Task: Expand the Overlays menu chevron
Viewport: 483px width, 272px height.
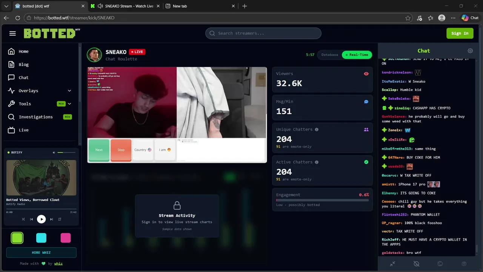Action: coord(69,91)
